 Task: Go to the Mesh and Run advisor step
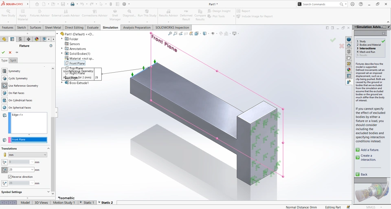[x=367, y=52]
